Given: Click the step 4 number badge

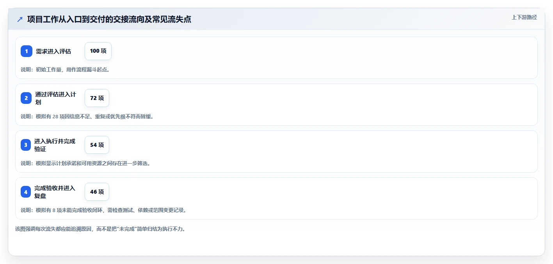Looking at the screenshot, I should (x=26, y=192).
